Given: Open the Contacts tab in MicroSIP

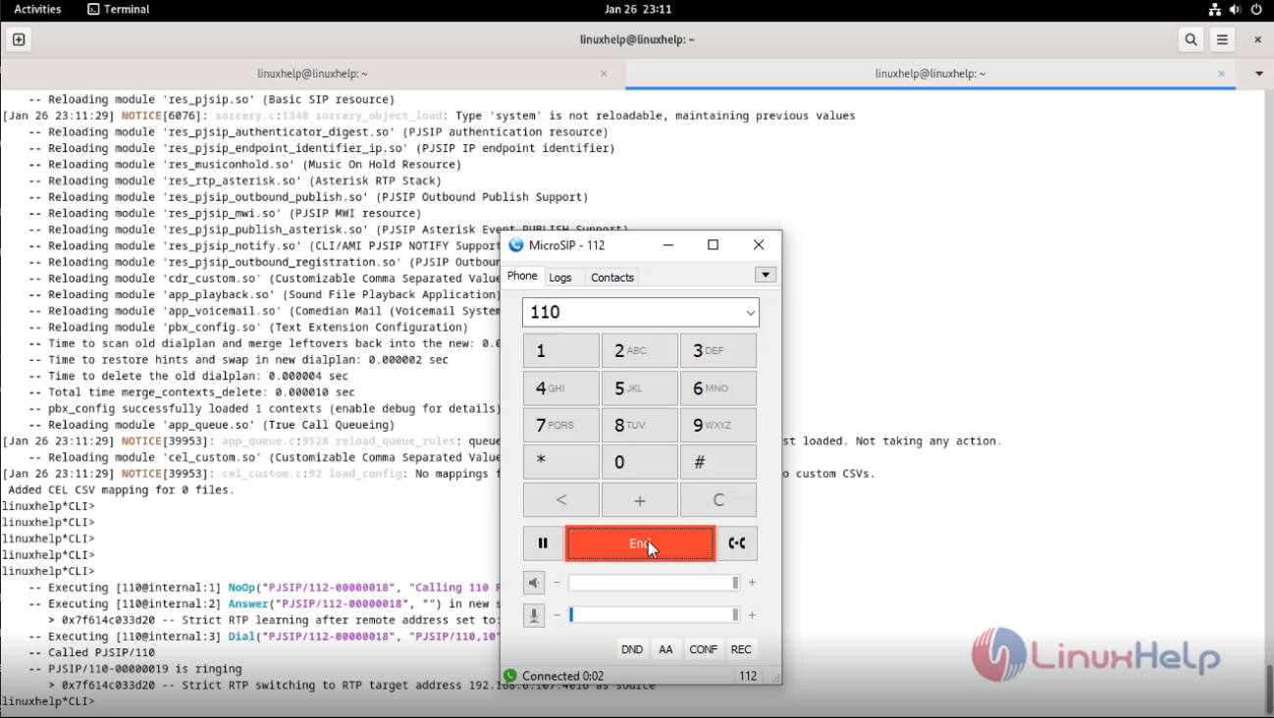Looking at the screenshot, I should coord(612,278).
